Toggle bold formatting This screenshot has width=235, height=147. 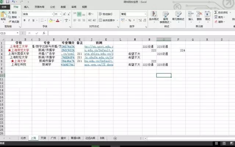[x=25, y=20]
